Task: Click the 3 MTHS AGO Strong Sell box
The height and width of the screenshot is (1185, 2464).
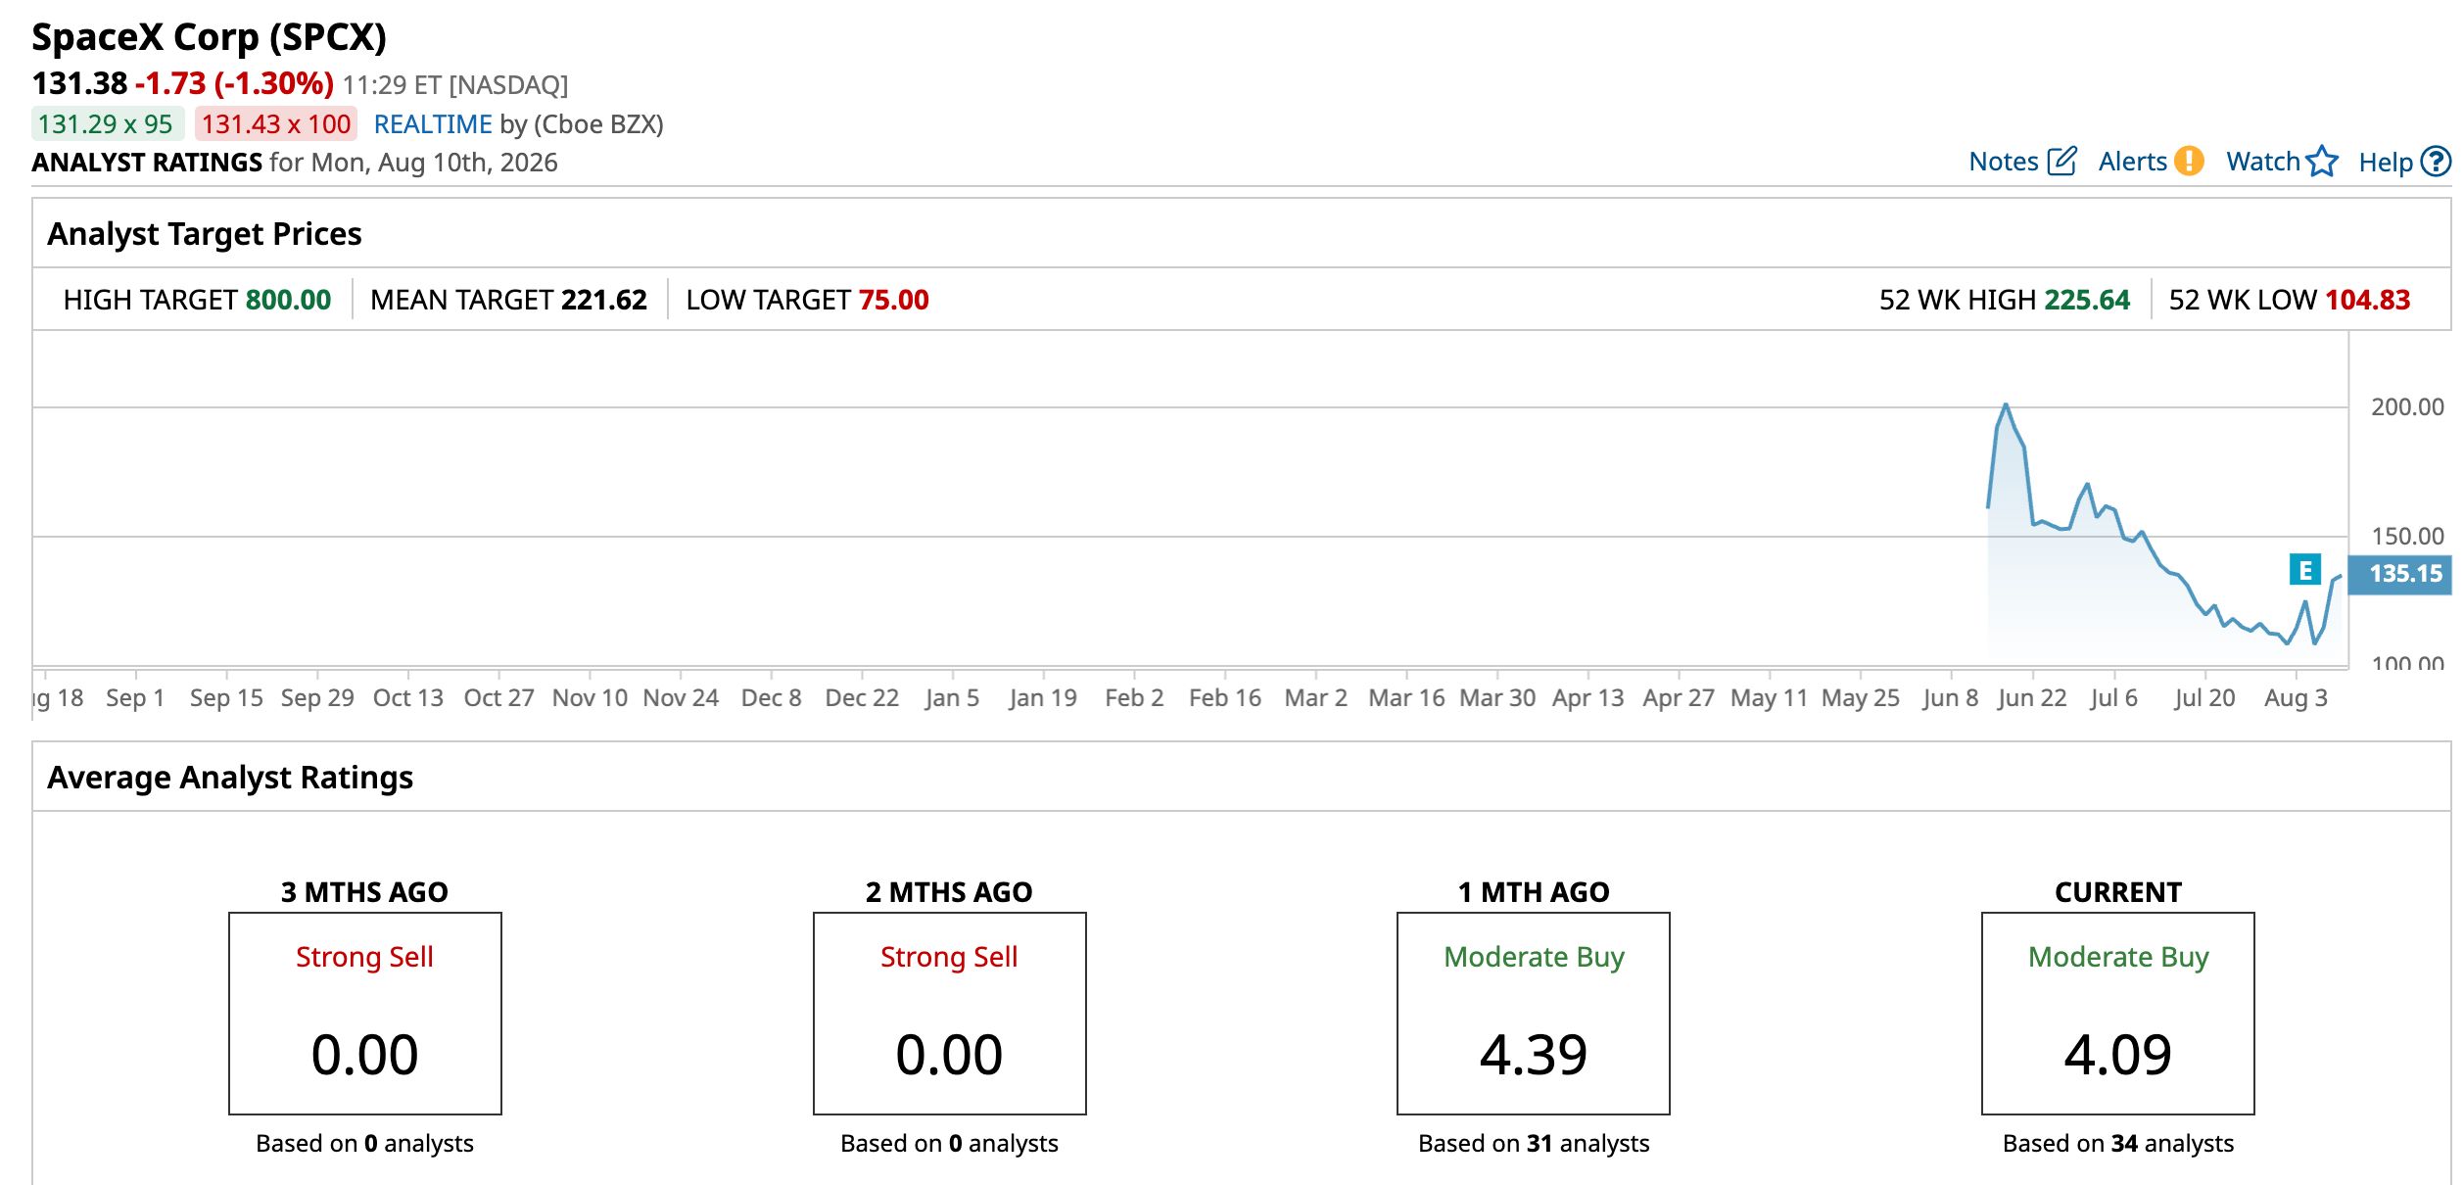Action: (365, 1014)
